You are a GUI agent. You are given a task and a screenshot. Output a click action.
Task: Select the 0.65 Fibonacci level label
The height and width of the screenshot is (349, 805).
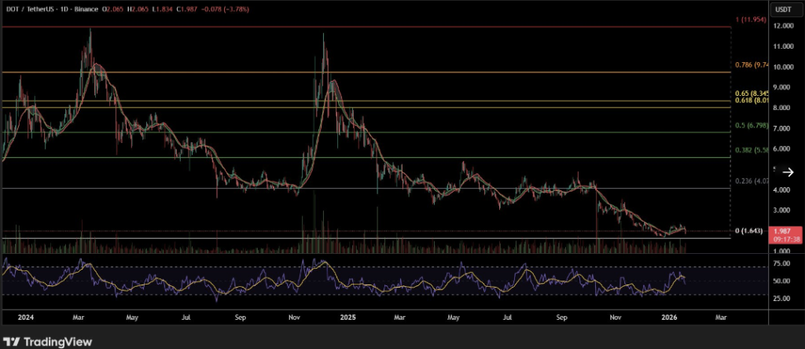click(749, 92)
